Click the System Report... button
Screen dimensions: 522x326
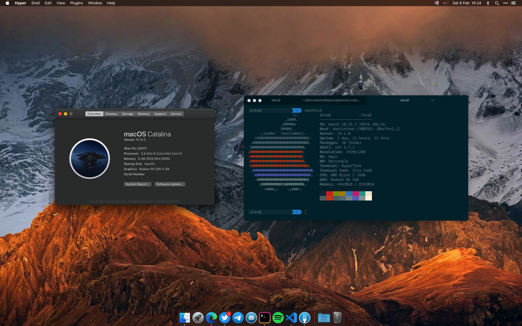coord(138,184)
